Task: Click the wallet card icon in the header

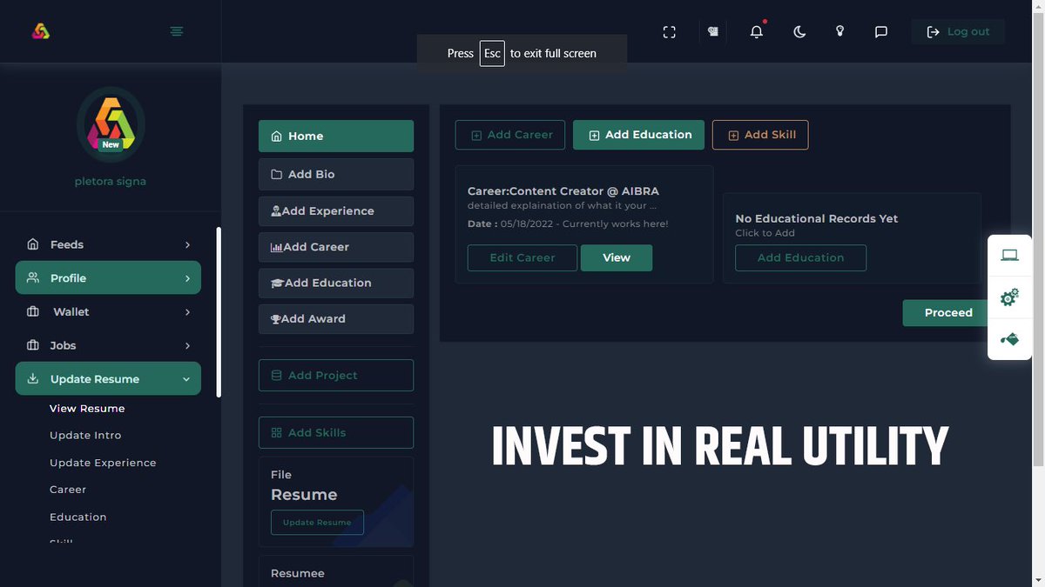Action: click(x=713, y=32)
